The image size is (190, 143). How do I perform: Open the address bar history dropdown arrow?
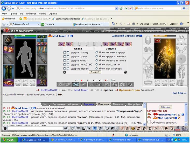[117, 8]
